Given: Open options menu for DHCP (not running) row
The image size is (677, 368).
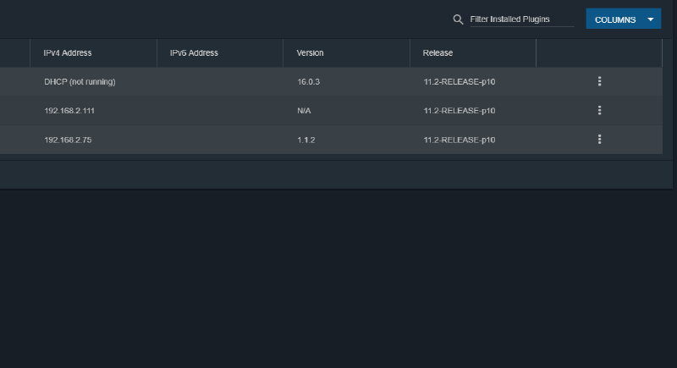Looking at the screenshot, I should (x=599, y=81).
